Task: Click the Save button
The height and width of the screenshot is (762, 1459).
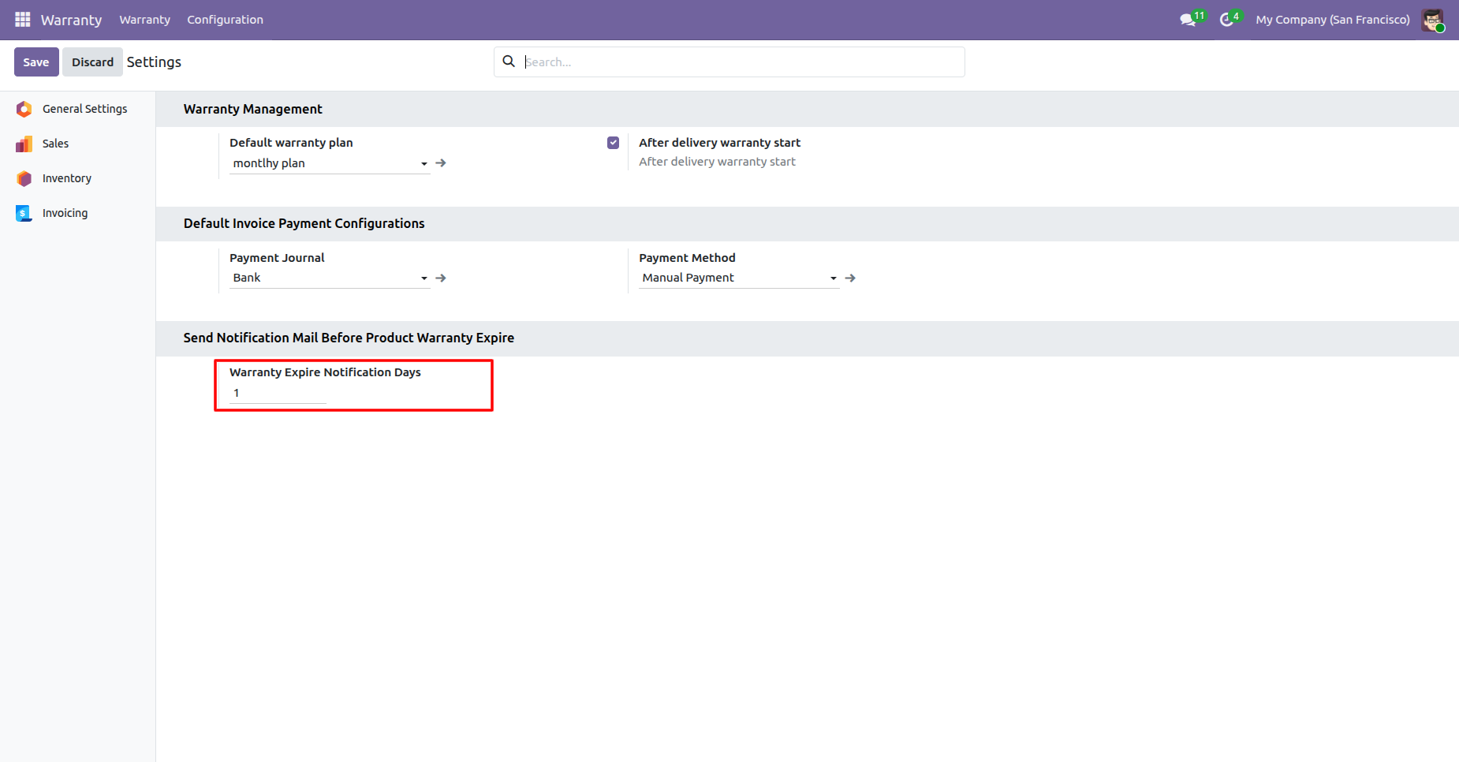Action: pyautogui.click(x=36, y=62)
